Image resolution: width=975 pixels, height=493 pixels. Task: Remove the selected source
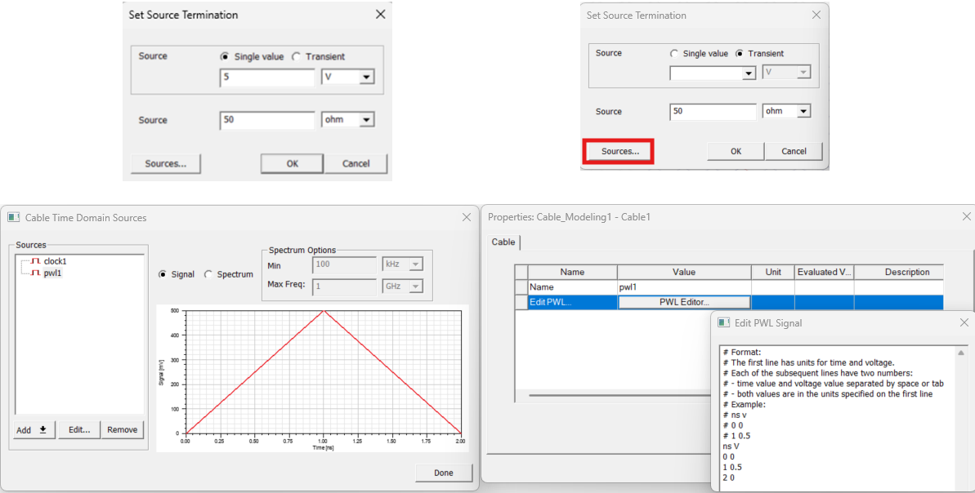[121, 429]
